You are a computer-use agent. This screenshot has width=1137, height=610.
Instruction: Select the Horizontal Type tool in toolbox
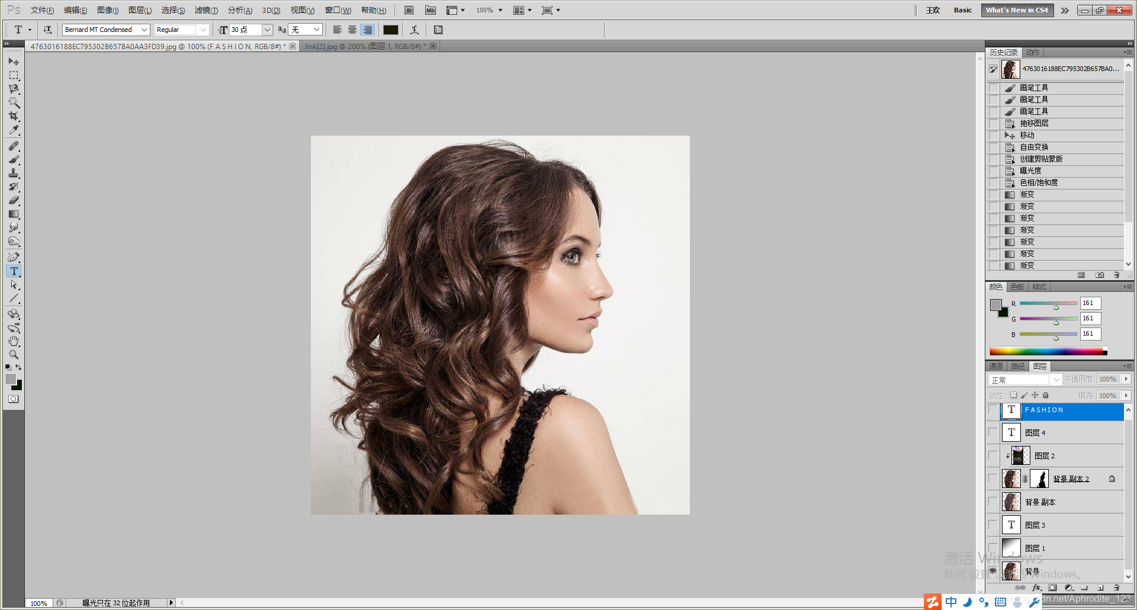pyautogui.click(x=14, y=271)
